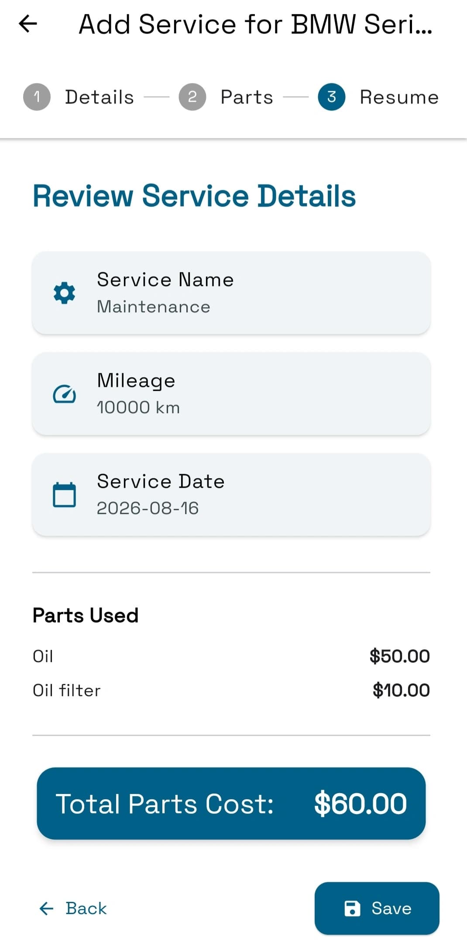Switch to the Parts step label

pyautogui.click(x=247, y=97)
